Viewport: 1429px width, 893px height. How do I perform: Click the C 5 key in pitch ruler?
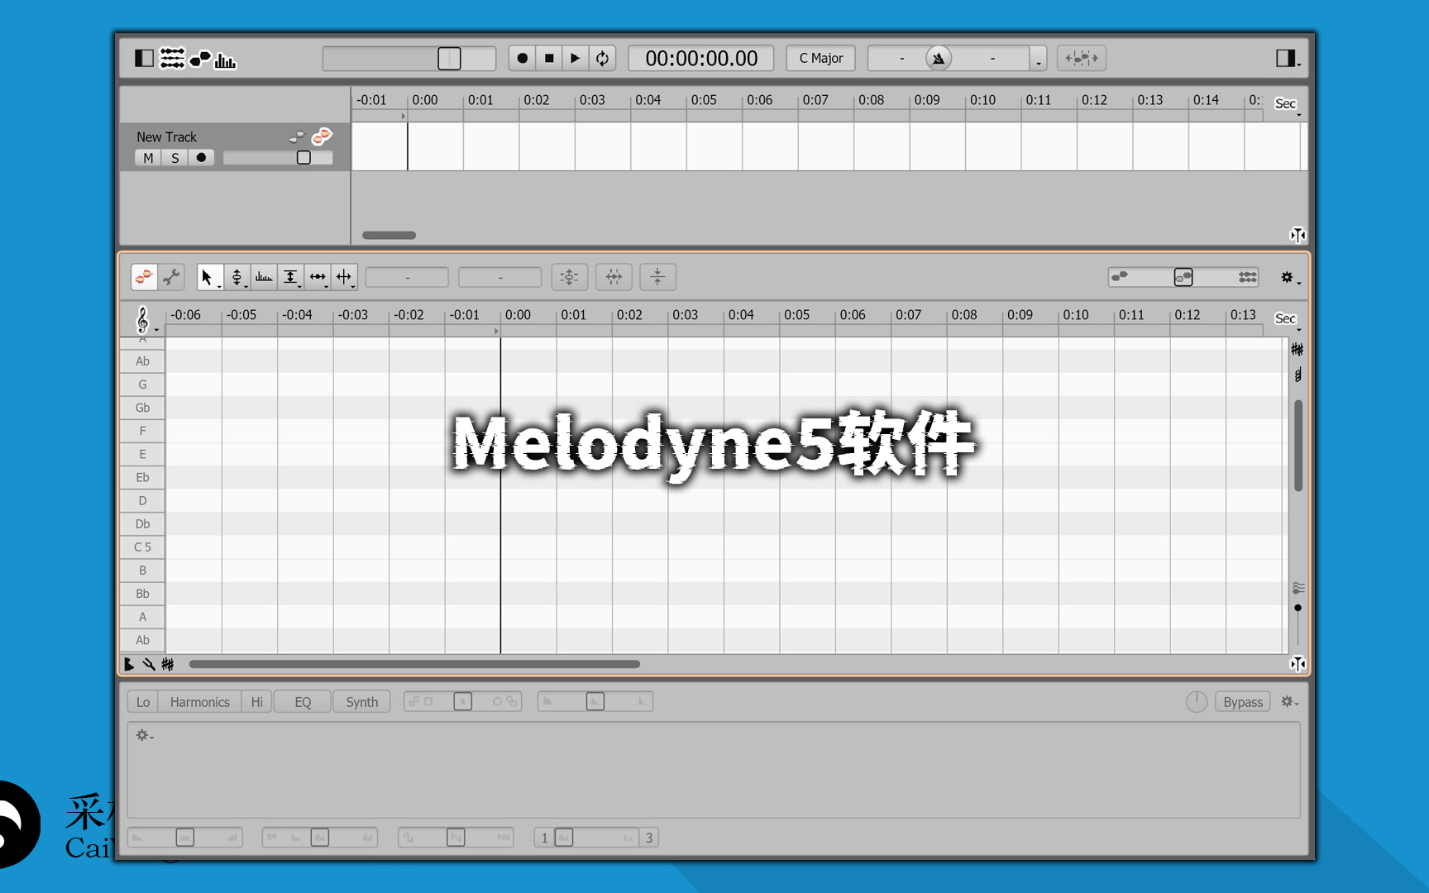coord(142,547)
